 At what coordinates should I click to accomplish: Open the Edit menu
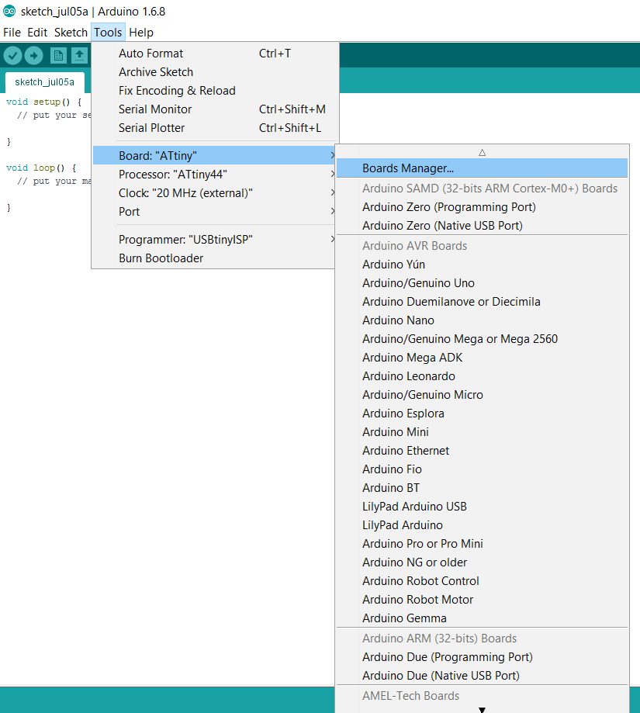[x=37, y=33]
